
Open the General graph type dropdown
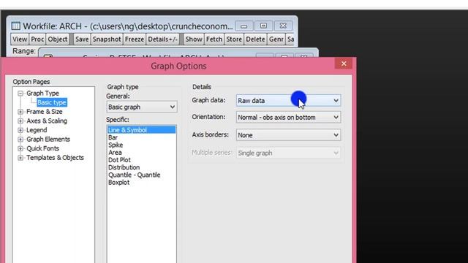click(x=142, y=107)
